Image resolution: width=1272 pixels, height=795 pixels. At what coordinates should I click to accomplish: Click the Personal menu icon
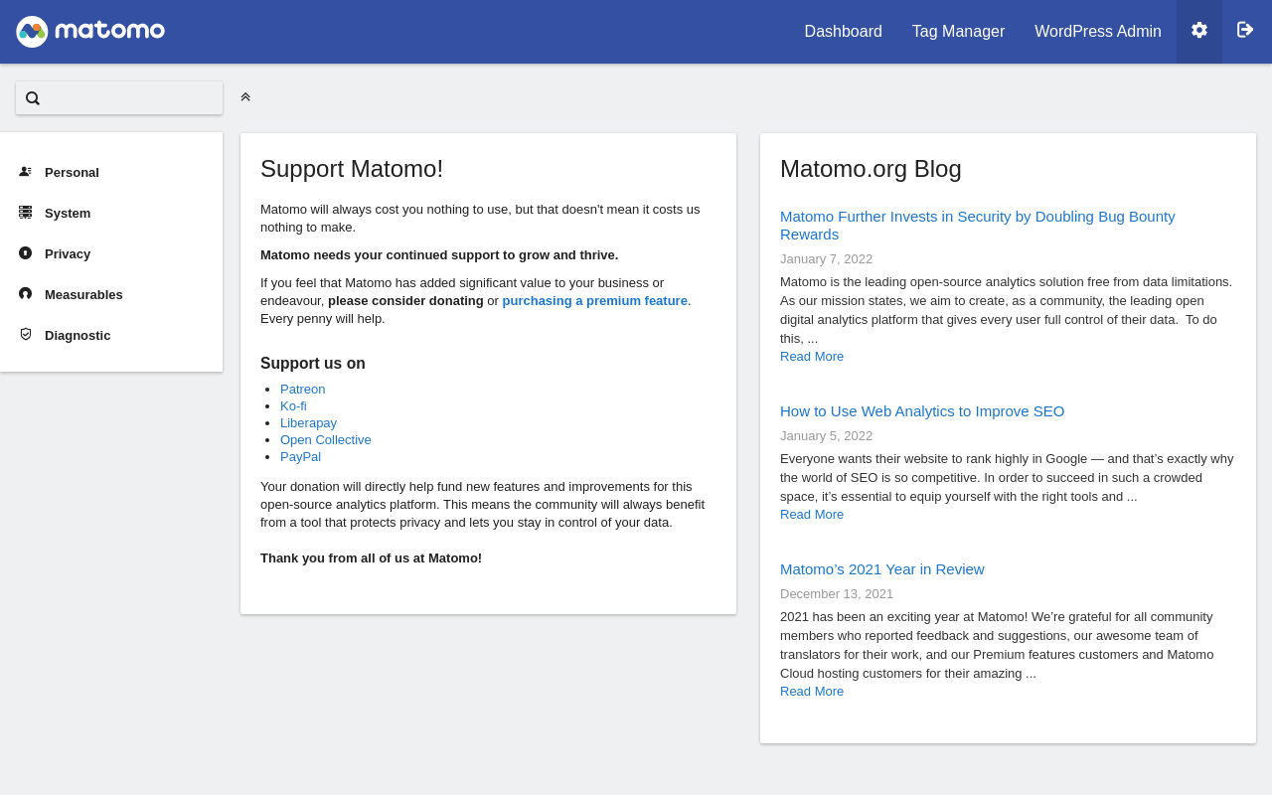tap(26, 172)
